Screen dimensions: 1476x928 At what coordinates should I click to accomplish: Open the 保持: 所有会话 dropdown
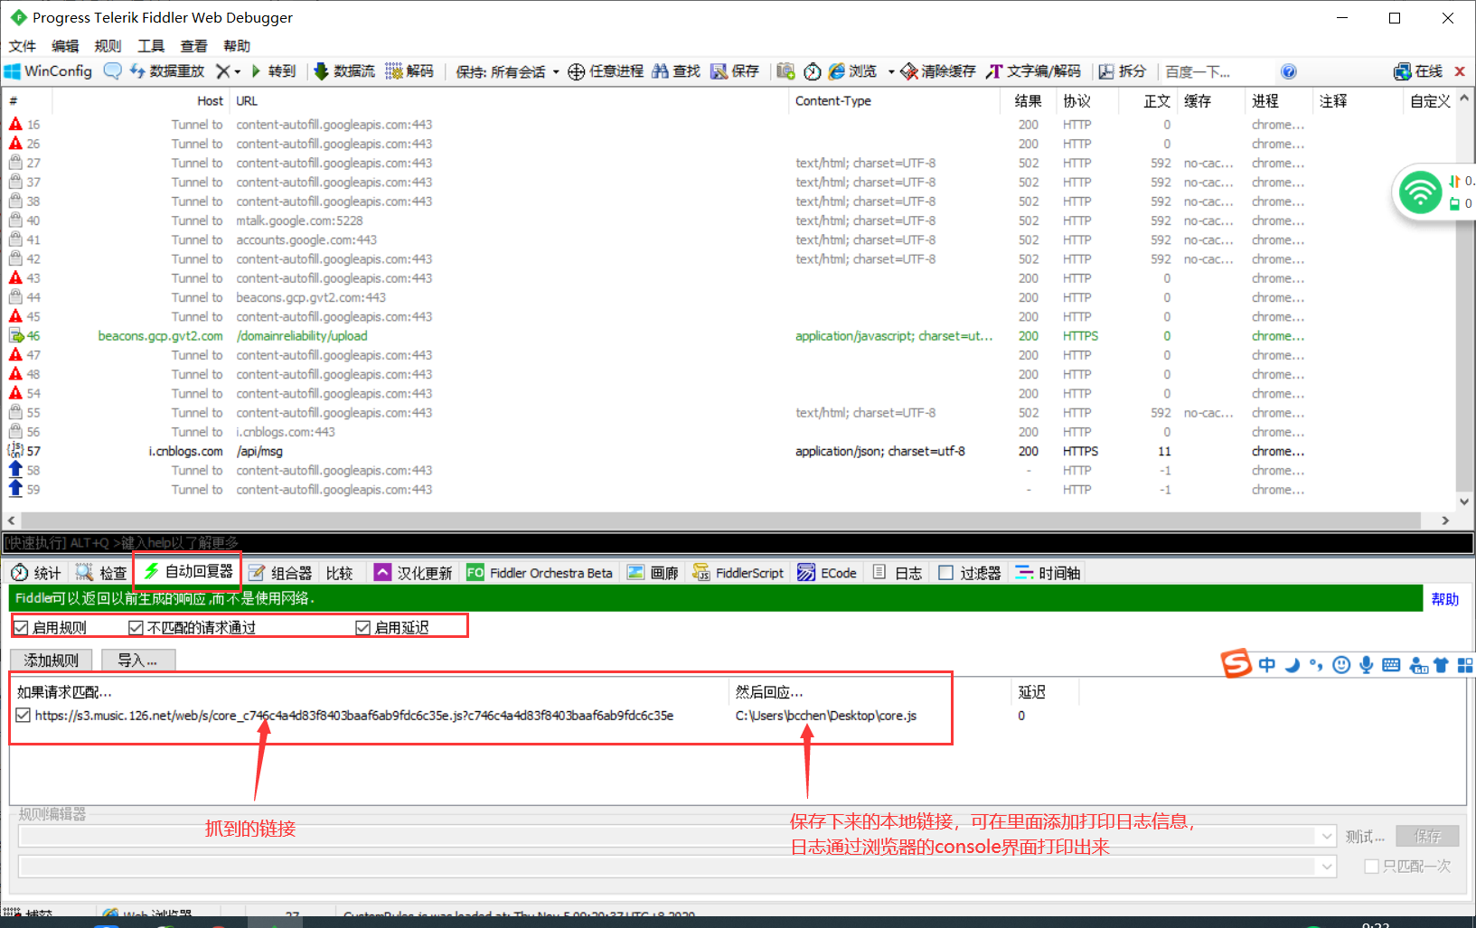click(x=507, y=71)
